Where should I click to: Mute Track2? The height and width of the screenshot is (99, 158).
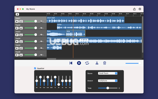coord(17,28)
